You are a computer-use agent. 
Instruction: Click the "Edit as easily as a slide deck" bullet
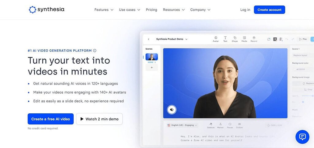[x=78, y=101]
